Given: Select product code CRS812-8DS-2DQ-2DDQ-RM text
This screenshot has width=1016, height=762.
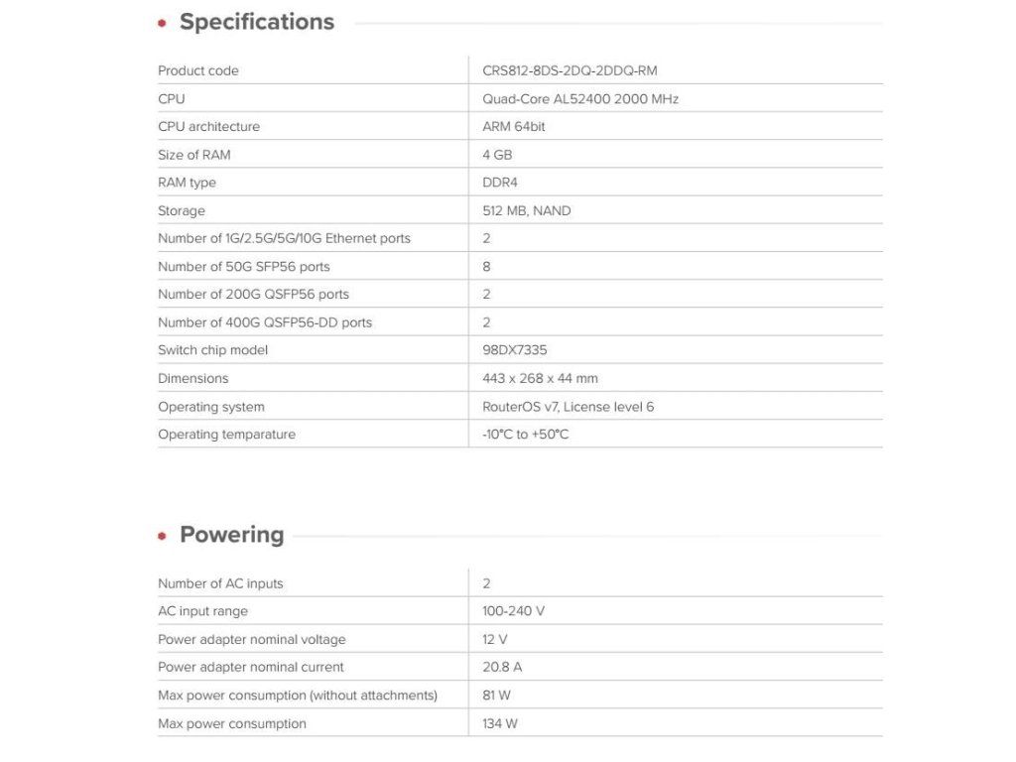Looking at the screenshot, I should 570,70.
